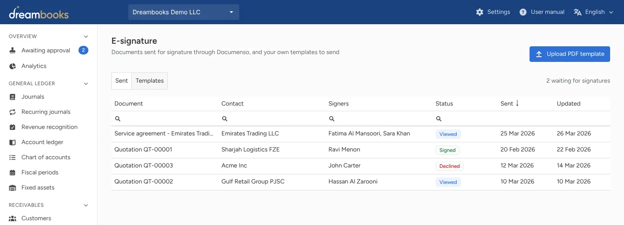The height and width of the screenshot is (225, 624).
Task: Sort by the Document column header
Action: (129, 104)
